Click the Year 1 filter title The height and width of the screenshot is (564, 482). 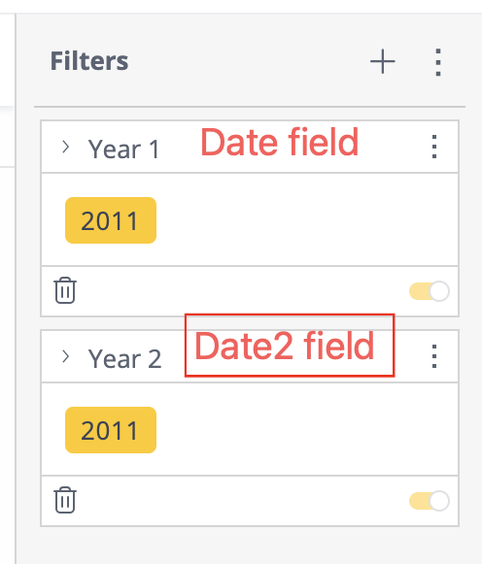[123, 149]
